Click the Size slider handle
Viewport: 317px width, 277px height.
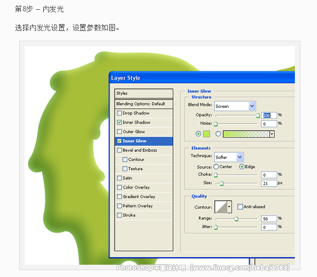tap(222, 184)
